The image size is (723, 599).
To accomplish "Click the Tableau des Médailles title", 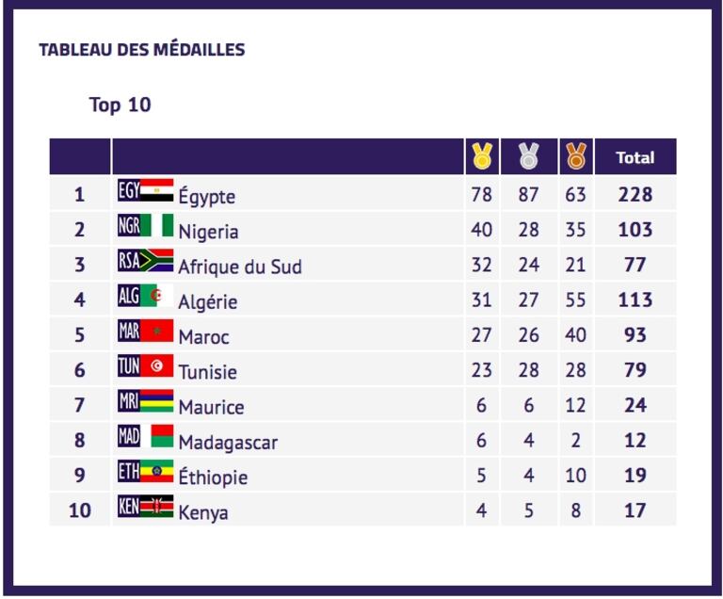I will [x=141, y=50].
